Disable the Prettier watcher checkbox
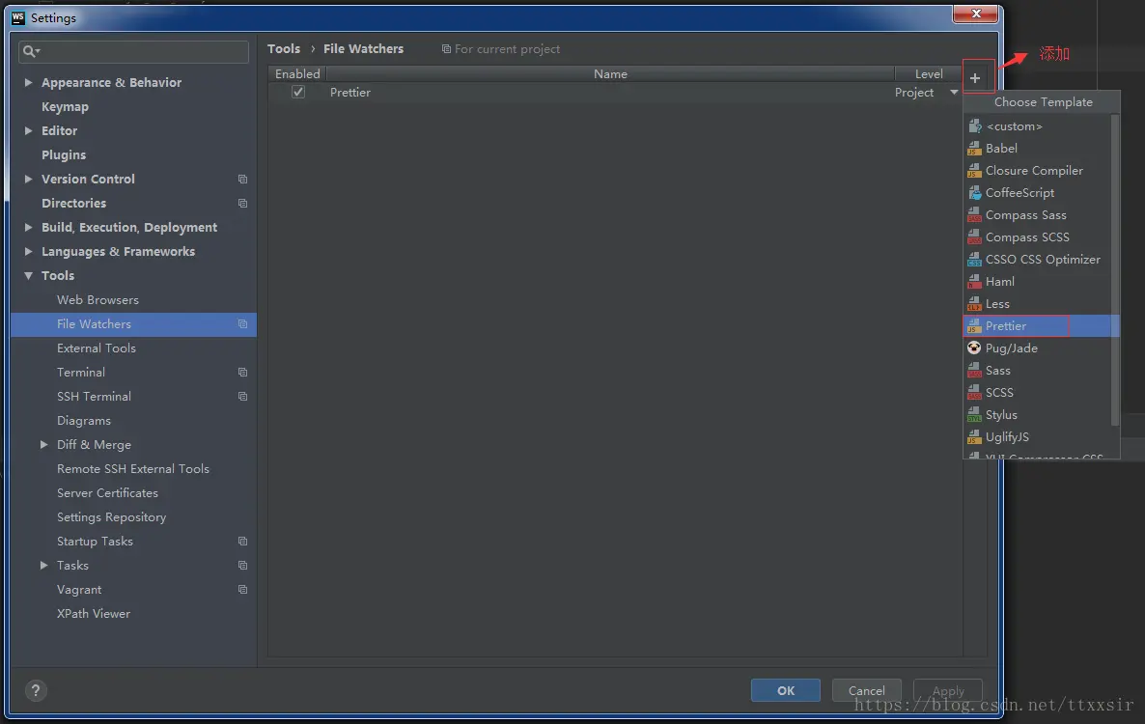The height and width of the screenshot is (724, 1145). tap(298, 92)
